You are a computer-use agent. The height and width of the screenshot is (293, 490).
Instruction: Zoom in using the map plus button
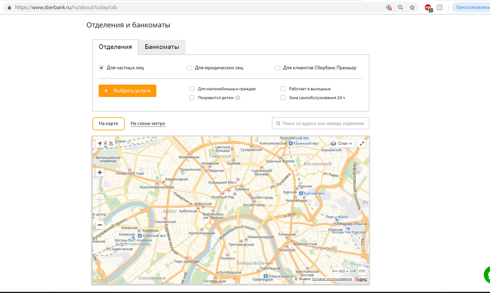(x=100, y=172)
